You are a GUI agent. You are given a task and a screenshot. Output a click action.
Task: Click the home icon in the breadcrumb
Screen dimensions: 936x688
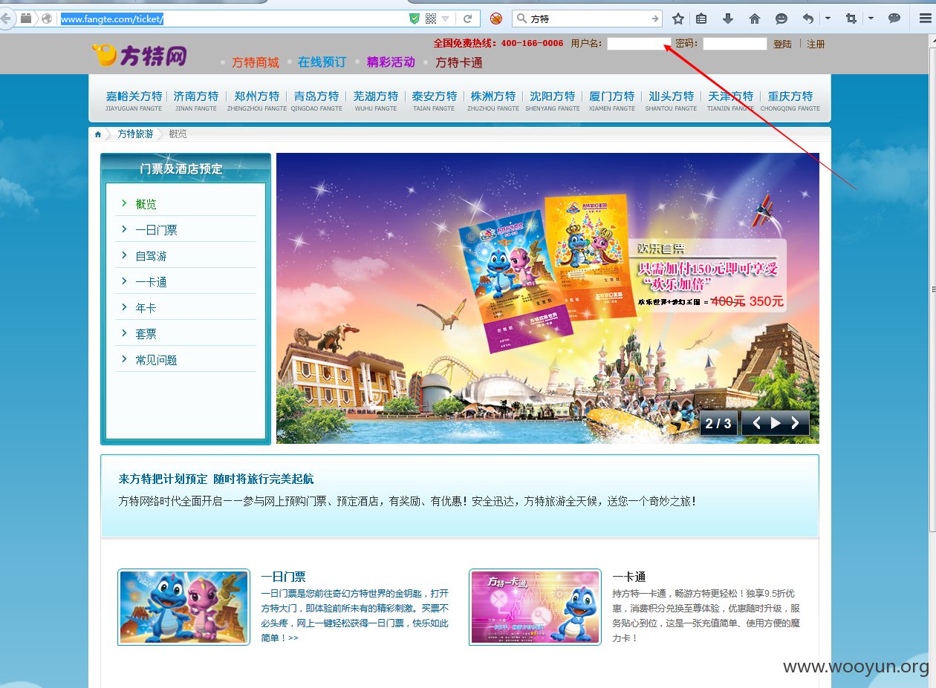[x=97, y=134]
